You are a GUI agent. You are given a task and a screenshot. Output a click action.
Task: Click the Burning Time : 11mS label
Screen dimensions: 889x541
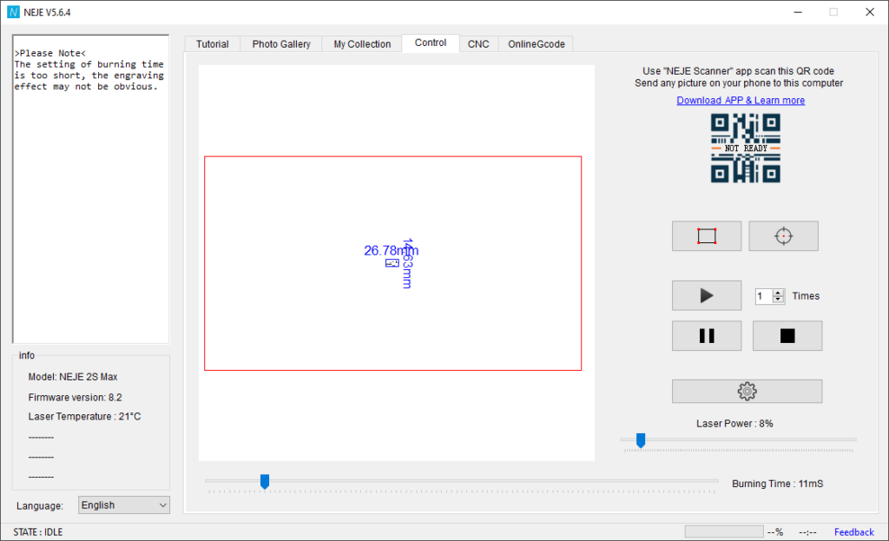[x=777, y=484]
